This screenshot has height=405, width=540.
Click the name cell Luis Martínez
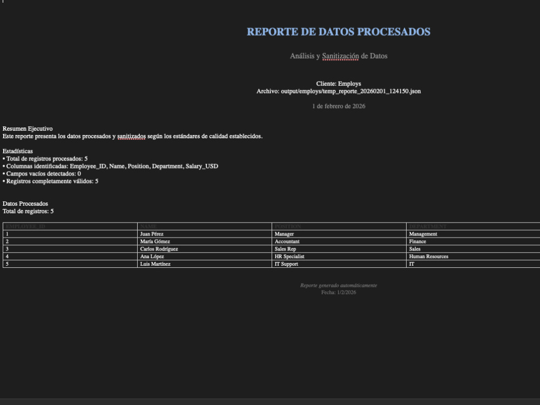point(205,264)
